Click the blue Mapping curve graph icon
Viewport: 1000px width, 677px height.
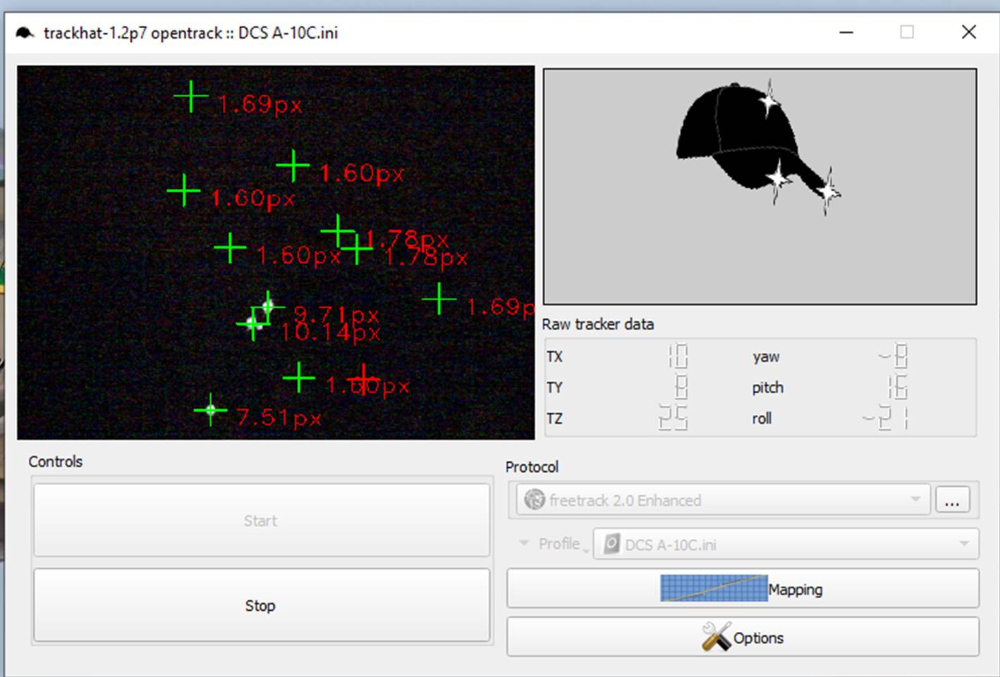click(714, 588)
